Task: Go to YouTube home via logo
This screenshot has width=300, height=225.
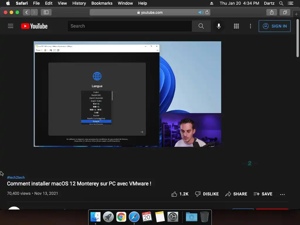Action: pos(34,26)
